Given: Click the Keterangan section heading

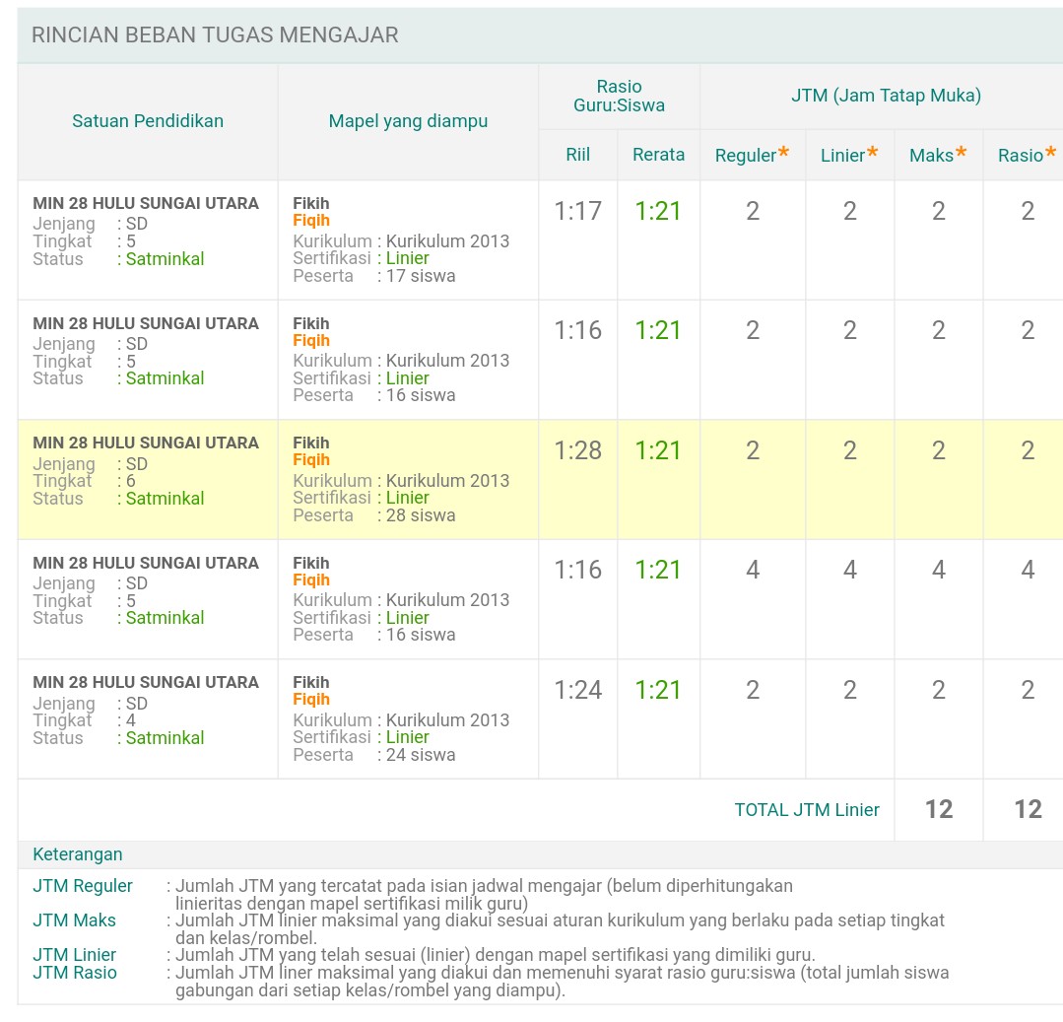Looking at the screenshot, I should [x=77, y=854].
